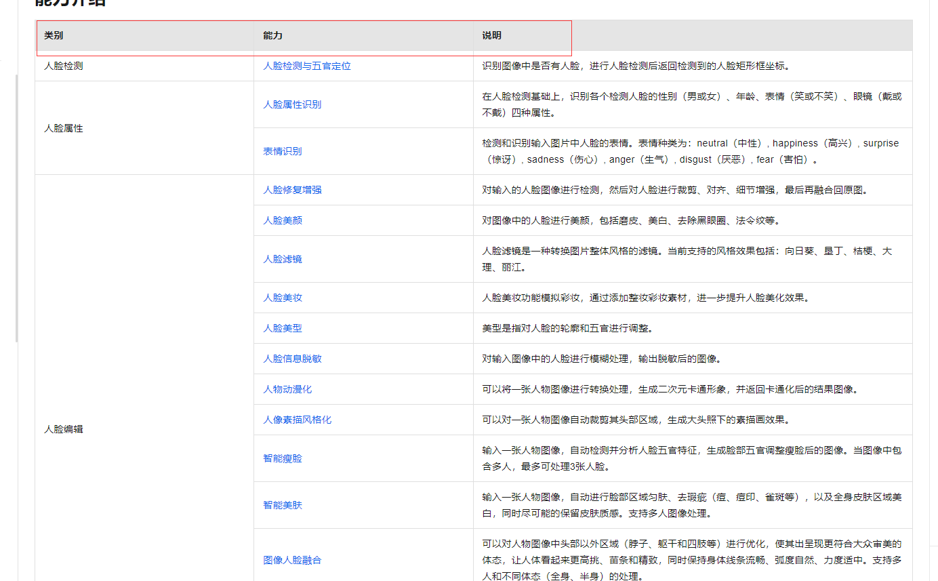This screenshot has width=938, height=581.
Task: Click description starting 对输入图像中的人脸进行模糊处理
Action: (x=603, y=359)
